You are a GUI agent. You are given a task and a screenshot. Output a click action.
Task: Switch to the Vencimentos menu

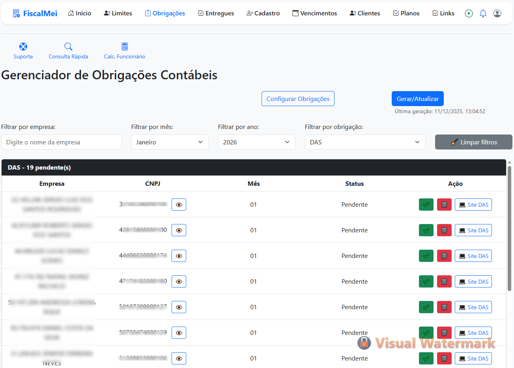[314, 13]
